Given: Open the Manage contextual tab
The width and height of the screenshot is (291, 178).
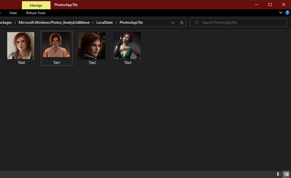Looking at the screenshot, I should coord(36,5).
